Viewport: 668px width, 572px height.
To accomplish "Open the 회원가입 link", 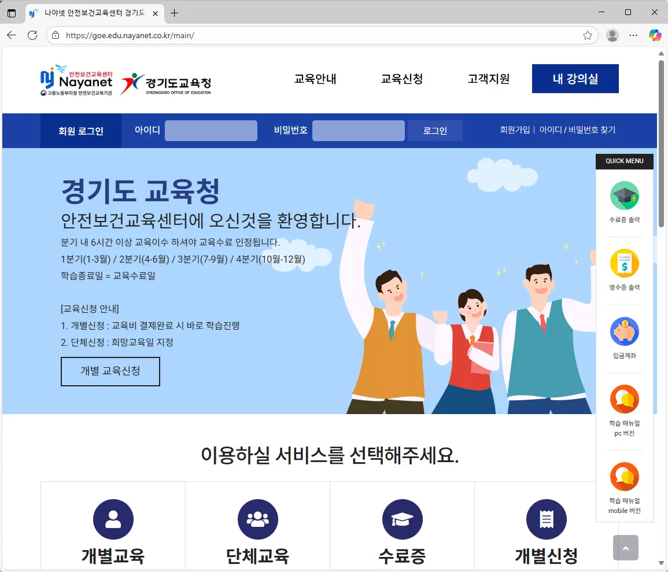I will [x=515, y=130].
